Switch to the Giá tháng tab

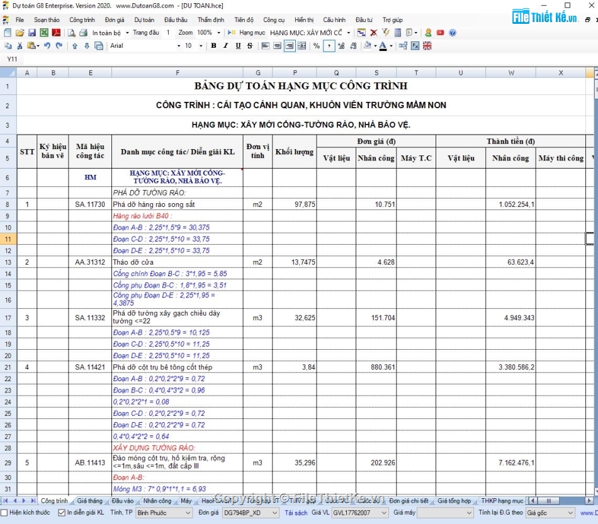89,501
